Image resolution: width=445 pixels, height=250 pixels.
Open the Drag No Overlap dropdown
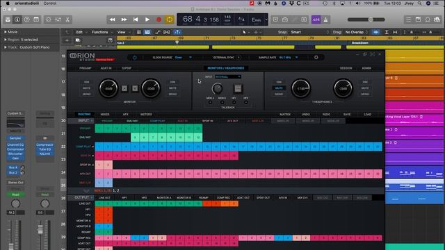357,32
